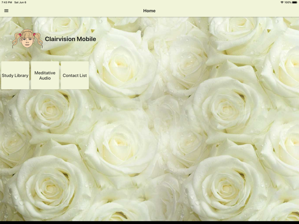Click the Clairvision Mobile title text

click(70, 39)
